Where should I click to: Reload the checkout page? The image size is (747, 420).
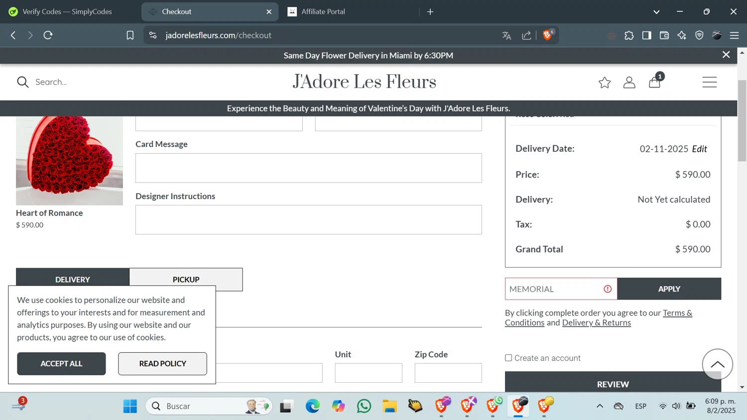click(x=48, y=35)
